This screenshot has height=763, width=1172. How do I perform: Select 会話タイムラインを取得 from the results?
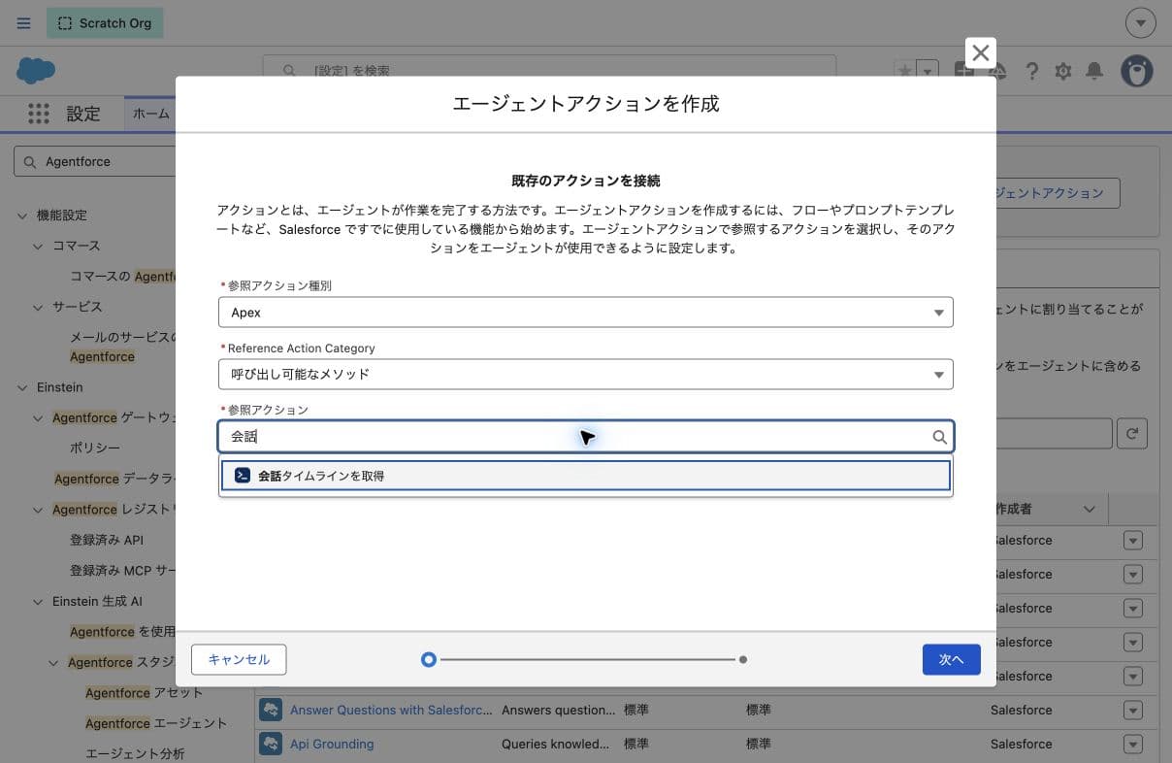(x=586, y=476)
